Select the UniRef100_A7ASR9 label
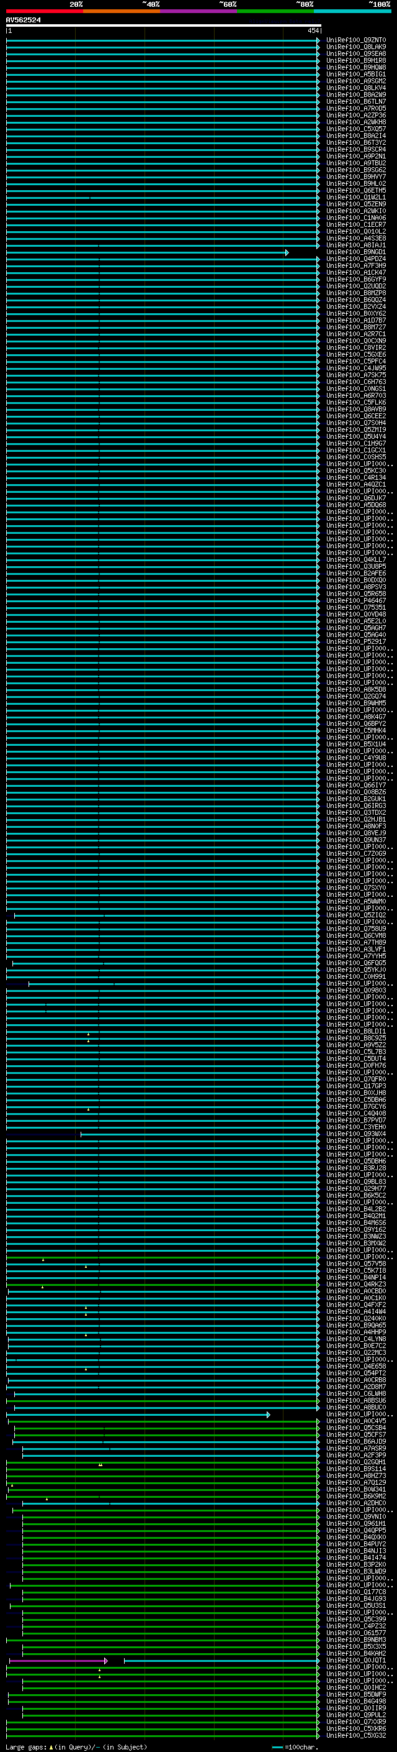This screenshot has width=397, height=1752. pos(356,1448)
